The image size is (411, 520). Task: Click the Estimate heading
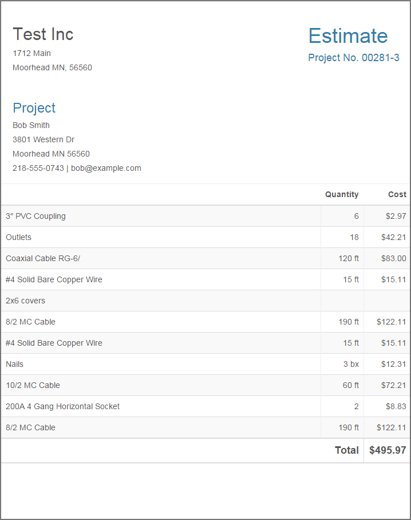[348, 35]
